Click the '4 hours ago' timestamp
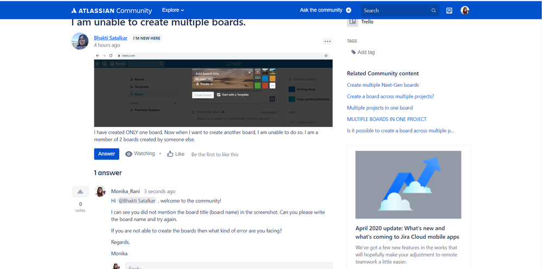 pyautogui.click(x=107, y=45)
